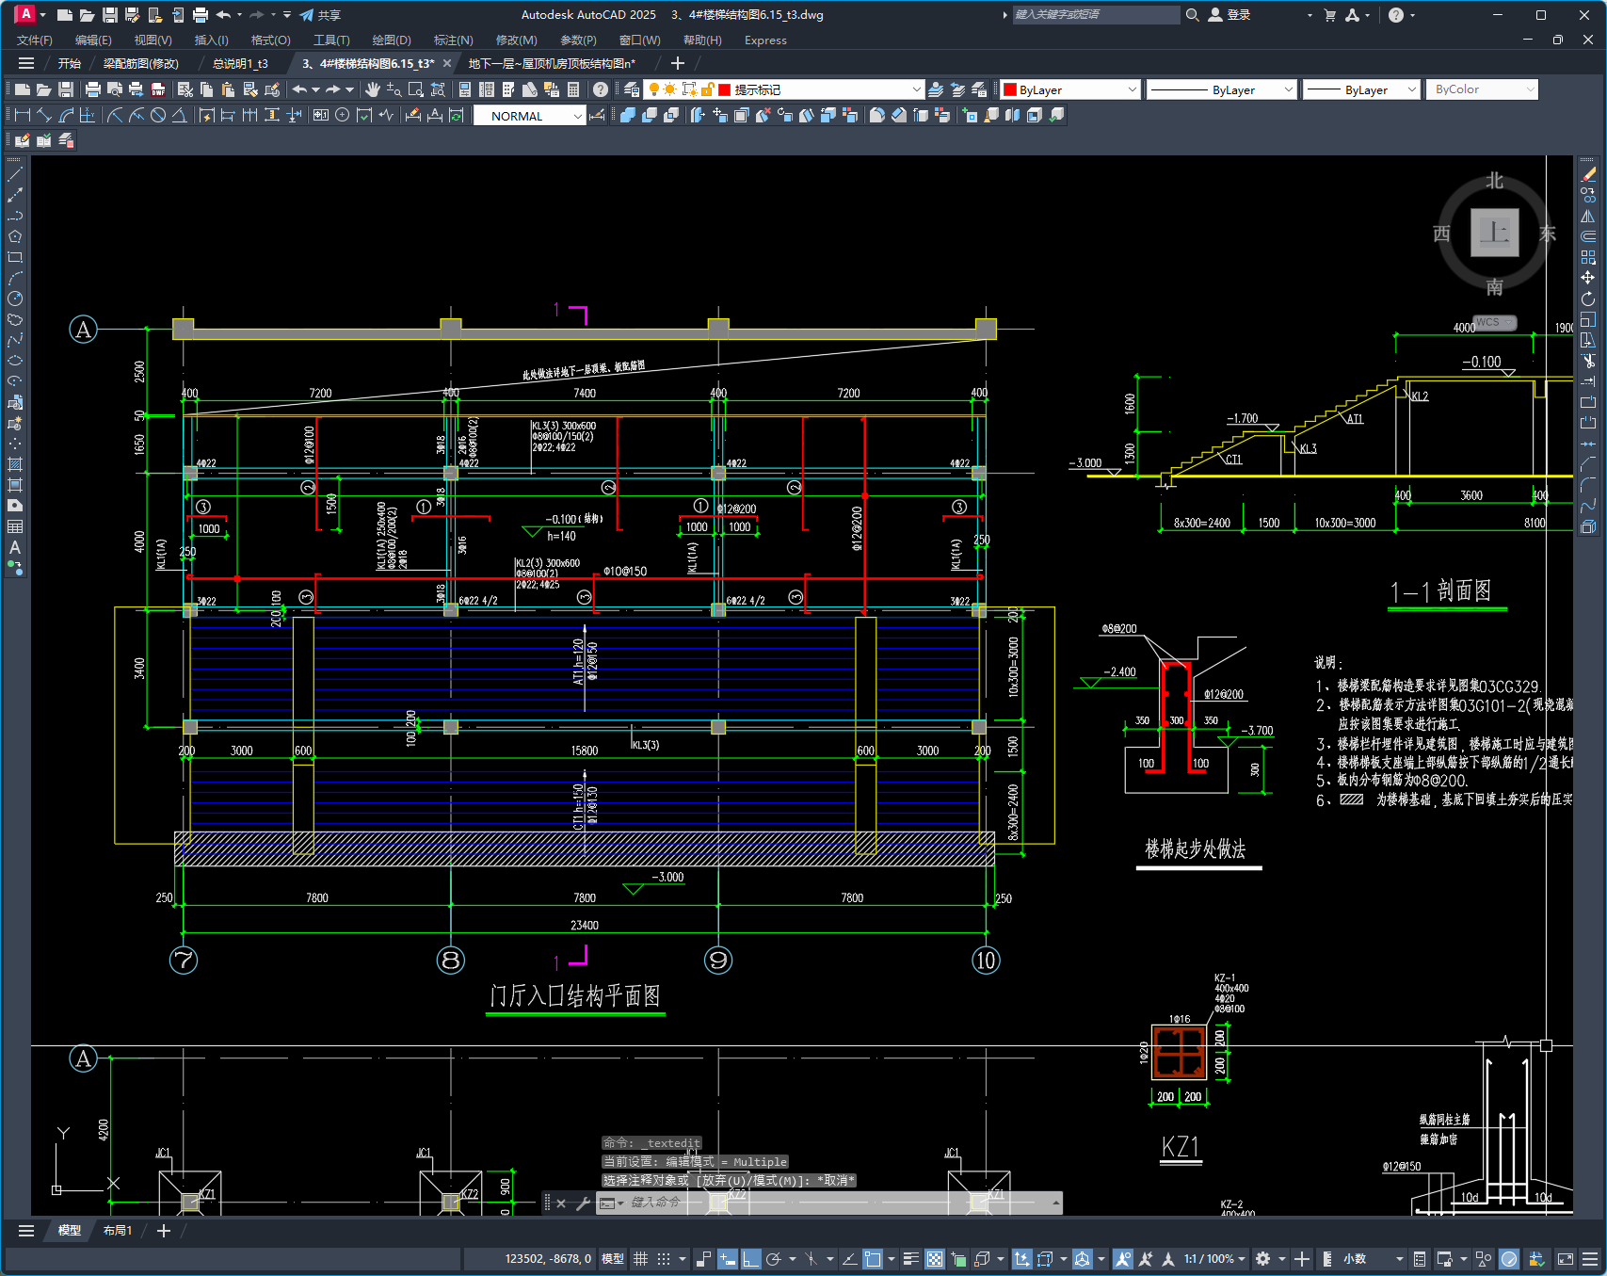Open the QuickCalc calculator icon
Viewport: 1607px width, 1276px height.
point(573,89)
